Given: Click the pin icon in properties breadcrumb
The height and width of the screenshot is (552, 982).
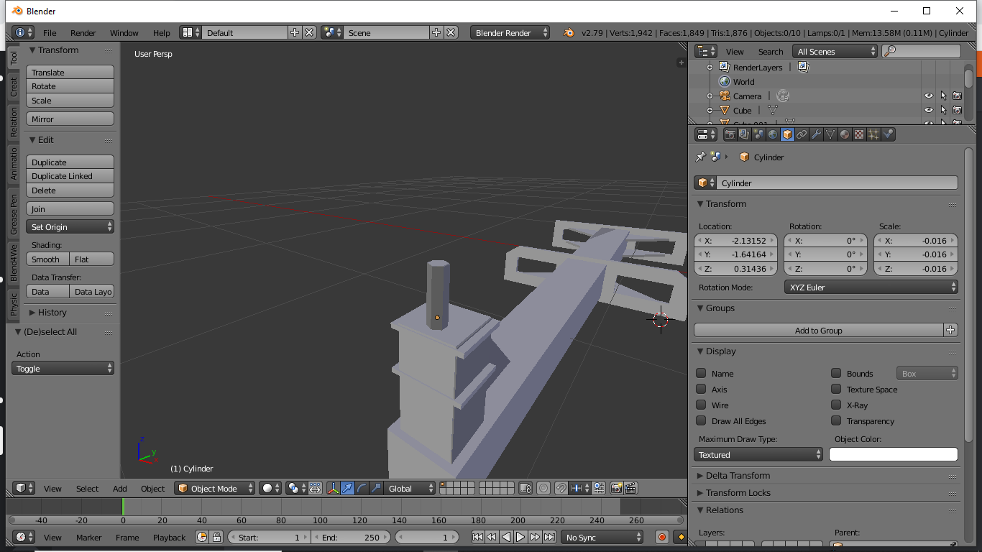Looking at the screenshot, I should (700, 157).
